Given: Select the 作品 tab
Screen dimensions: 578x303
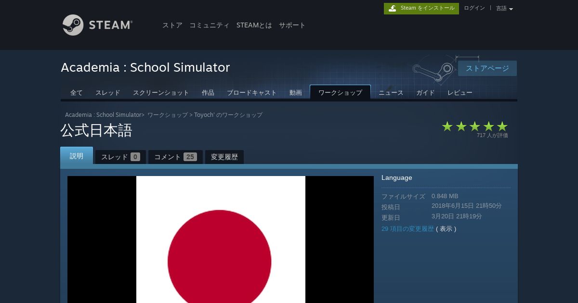Looking at the screenshot, I should click(x=208, y=93).
